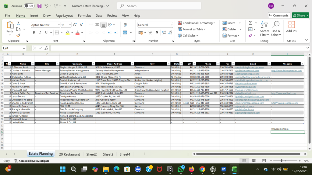Click the horizontal scrollbar at bottom
The image size is (312, 175).
248,154
